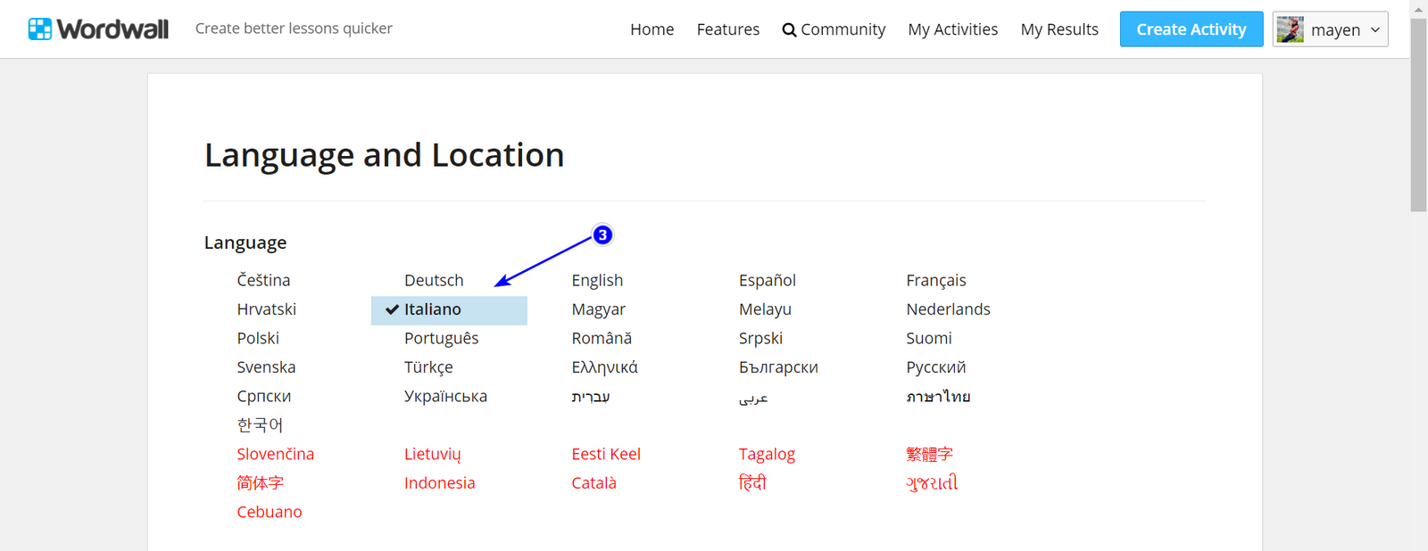Click 'Create better lessons quicker' tagline
Viewport: 1428px width, 551px height.
pyautogui.click(x=294, y=29)
